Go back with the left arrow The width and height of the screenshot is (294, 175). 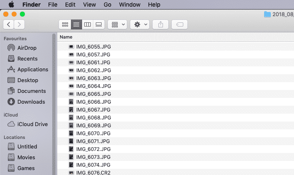pos(9,24)
